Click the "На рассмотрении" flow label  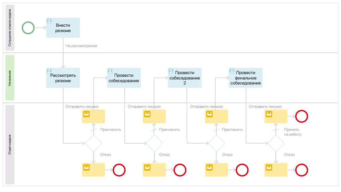81,46
